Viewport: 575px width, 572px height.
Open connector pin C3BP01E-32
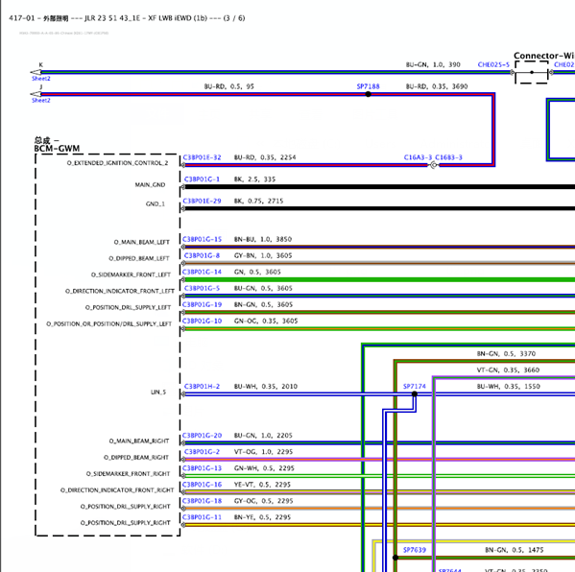202,157
